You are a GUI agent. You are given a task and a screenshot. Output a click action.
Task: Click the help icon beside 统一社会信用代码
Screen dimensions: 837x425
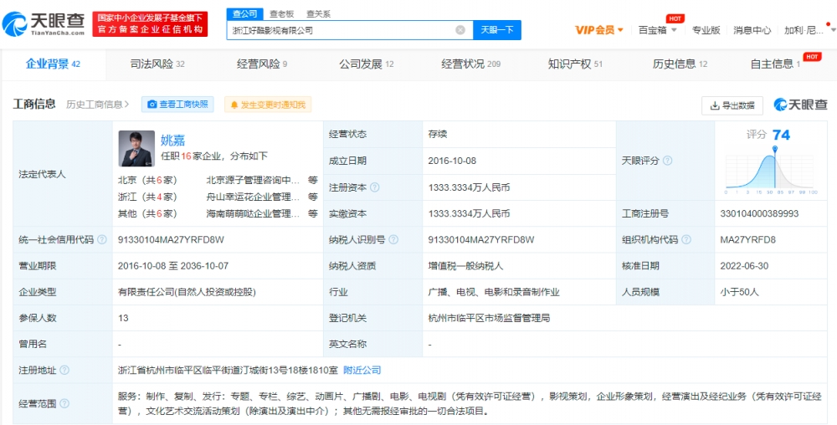[x=101, y=240]
